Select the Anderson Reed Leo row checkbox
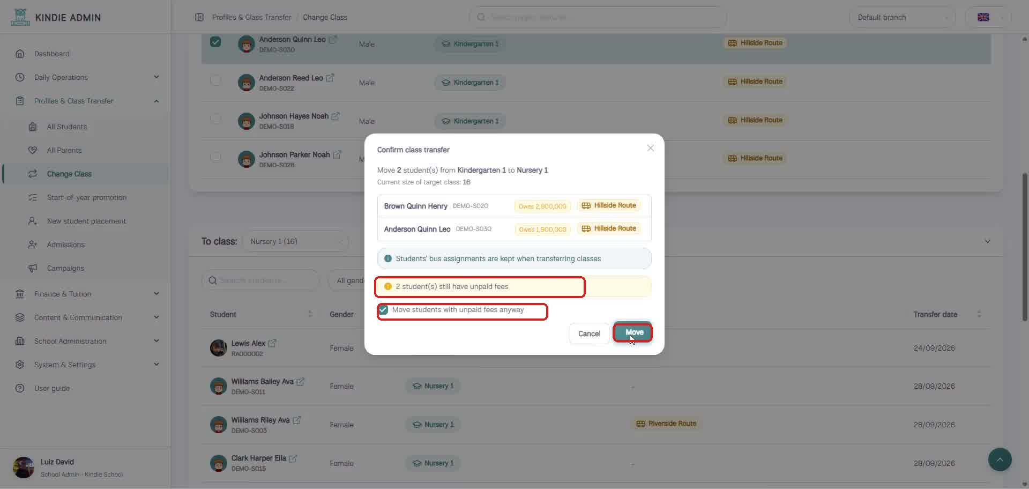Image resolution: width=1029 pixels, height=489 pixels. click(215, 80)
